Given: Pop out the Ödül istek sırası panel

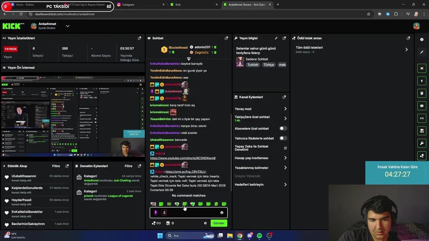Looking at the screenshot, I should click(408, 38).
